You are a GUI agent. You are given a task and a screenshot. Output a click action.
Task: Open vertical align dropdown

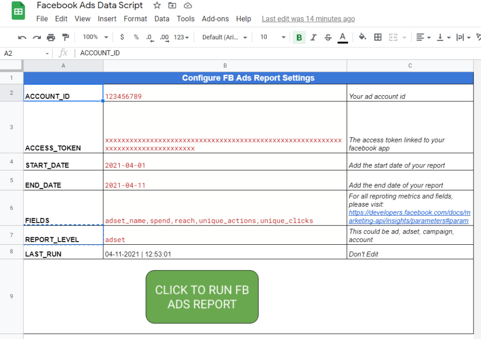443,38
